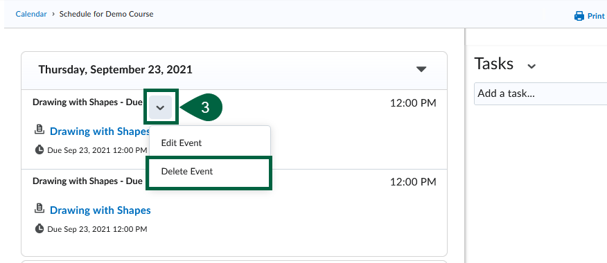Click assignment icon beside first Drawing with Shapes
The image size is (607, 263).
click(x=39, y=130)
